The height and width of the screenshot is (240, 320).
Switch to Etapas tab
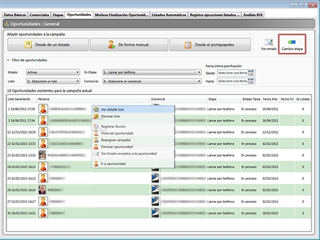[x=58, y=15]
